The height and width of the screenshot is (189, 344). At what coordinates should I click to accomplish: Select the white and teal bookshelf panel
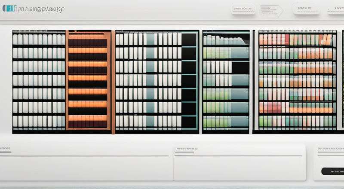click(157, 82)
